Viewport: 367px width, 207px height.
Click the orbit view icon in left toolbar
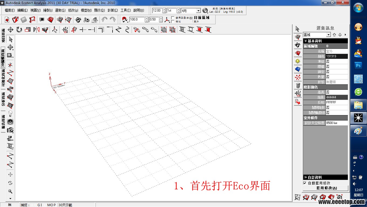click(x=11, y=183)
